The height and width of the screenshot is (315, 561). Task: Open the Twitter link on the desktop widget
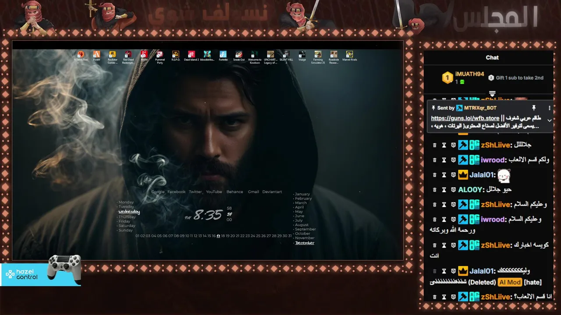click(195, 192)
